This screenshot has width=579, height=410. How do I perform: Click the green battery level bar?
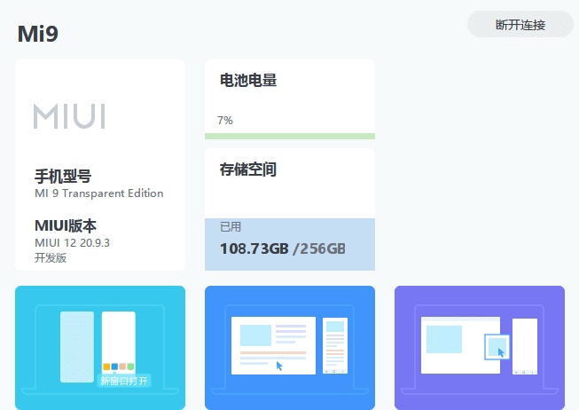[x=289, y=136]
